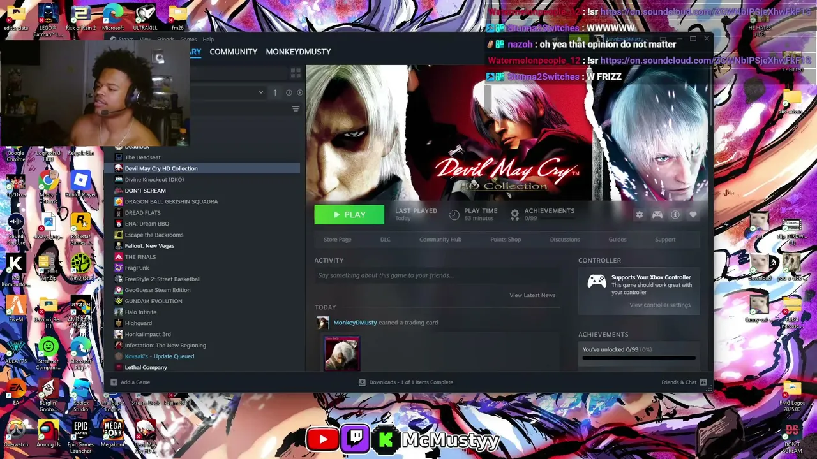Launch Megabonk from the desktop
Viewport: 817px width, 459px height.
tap(113, 433)
